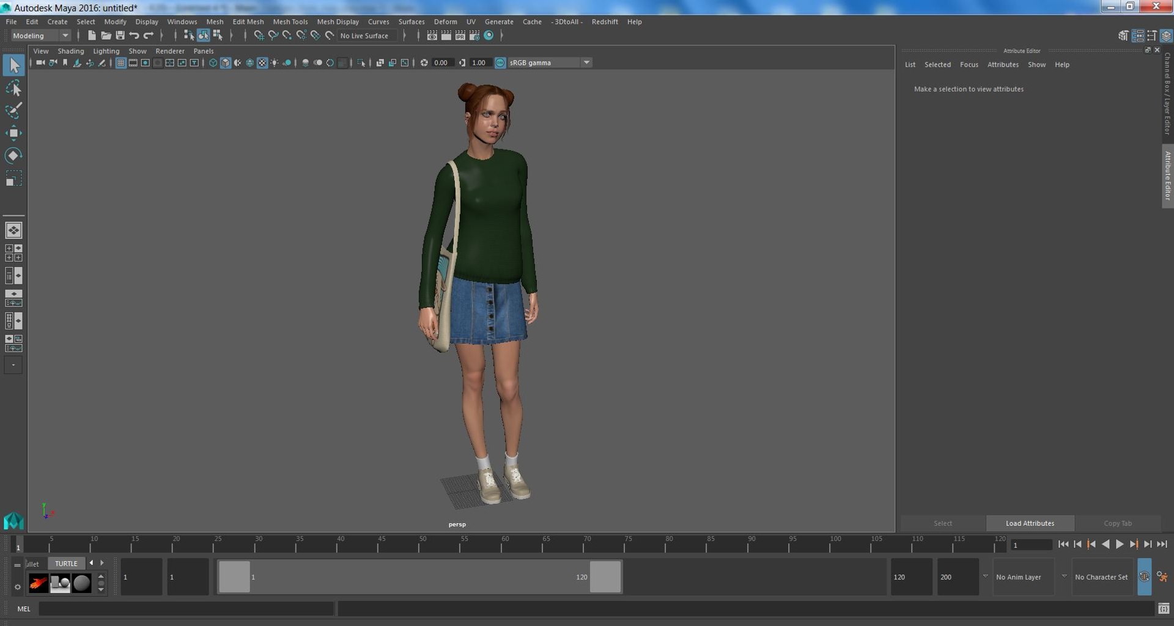The height and width of the screenshot is (626, 1174).
Task: Play the animation forwards
Action: tap(1120, 544)
